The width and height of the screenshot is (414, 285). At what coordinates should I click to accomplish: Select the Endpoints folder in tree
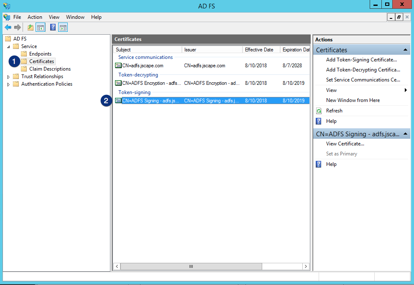coord(40,54)
